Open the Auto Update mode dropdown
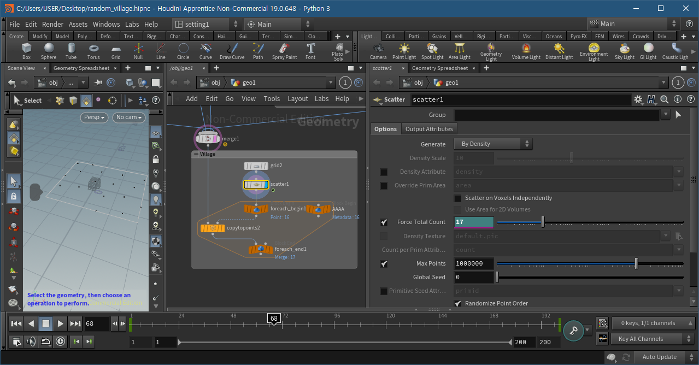The width and height of the screenshot is (699, 365). coord(664,357)
